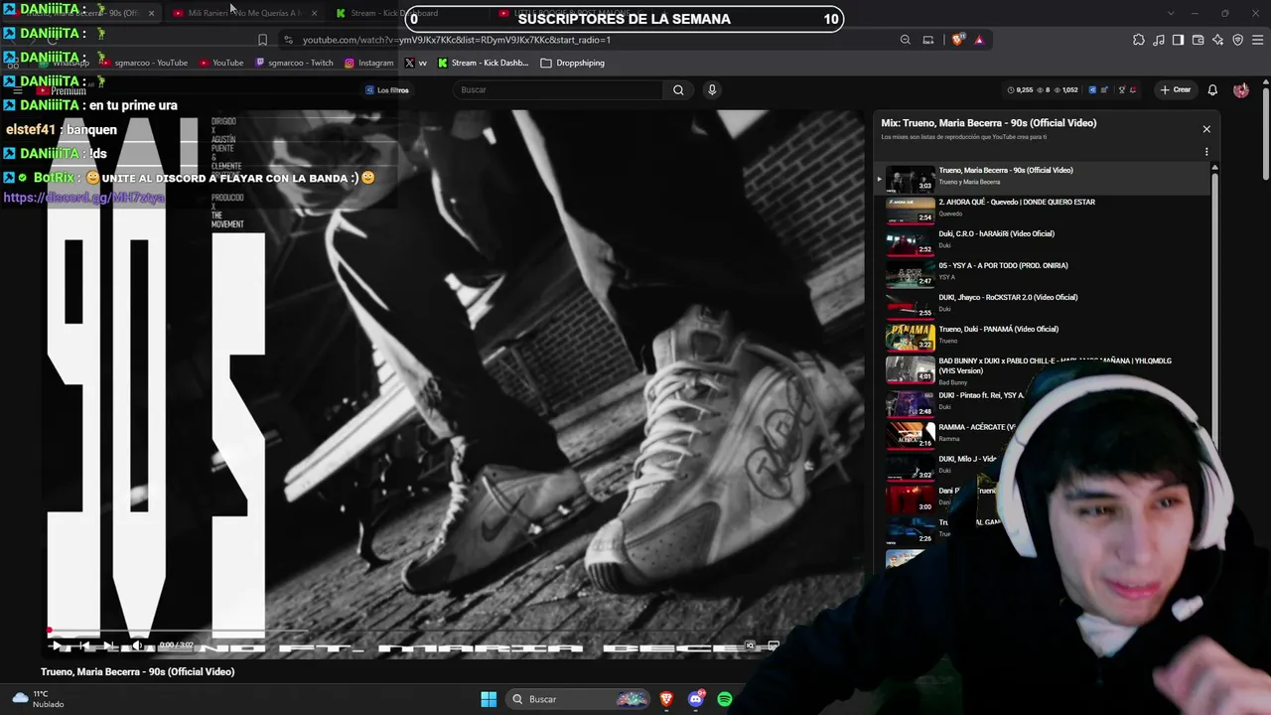Open the sgmarcoo - Twitch bookmark
Screen dimensions: 1271x715
[x=295, y=63]
